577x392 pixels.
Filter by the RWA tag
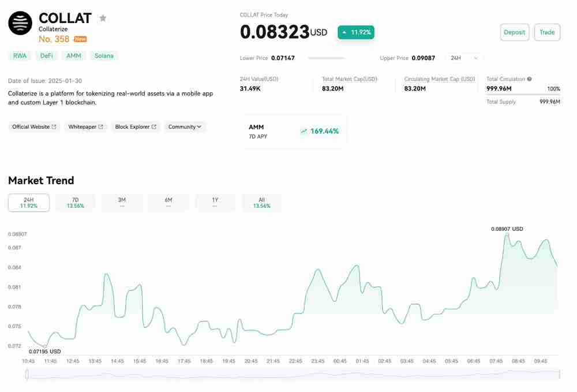tap(20, 56)
